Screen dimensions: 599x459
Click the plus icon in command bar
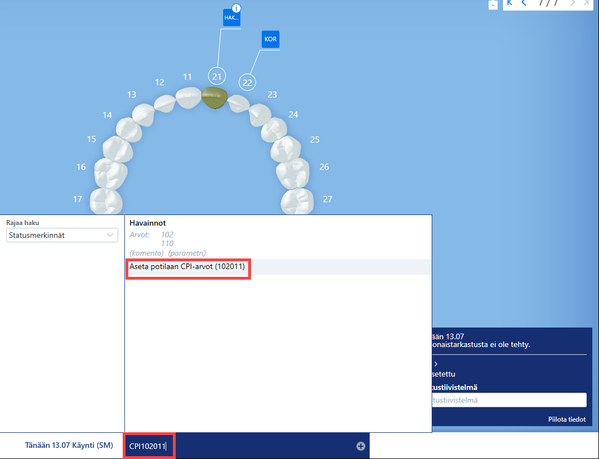361,446
